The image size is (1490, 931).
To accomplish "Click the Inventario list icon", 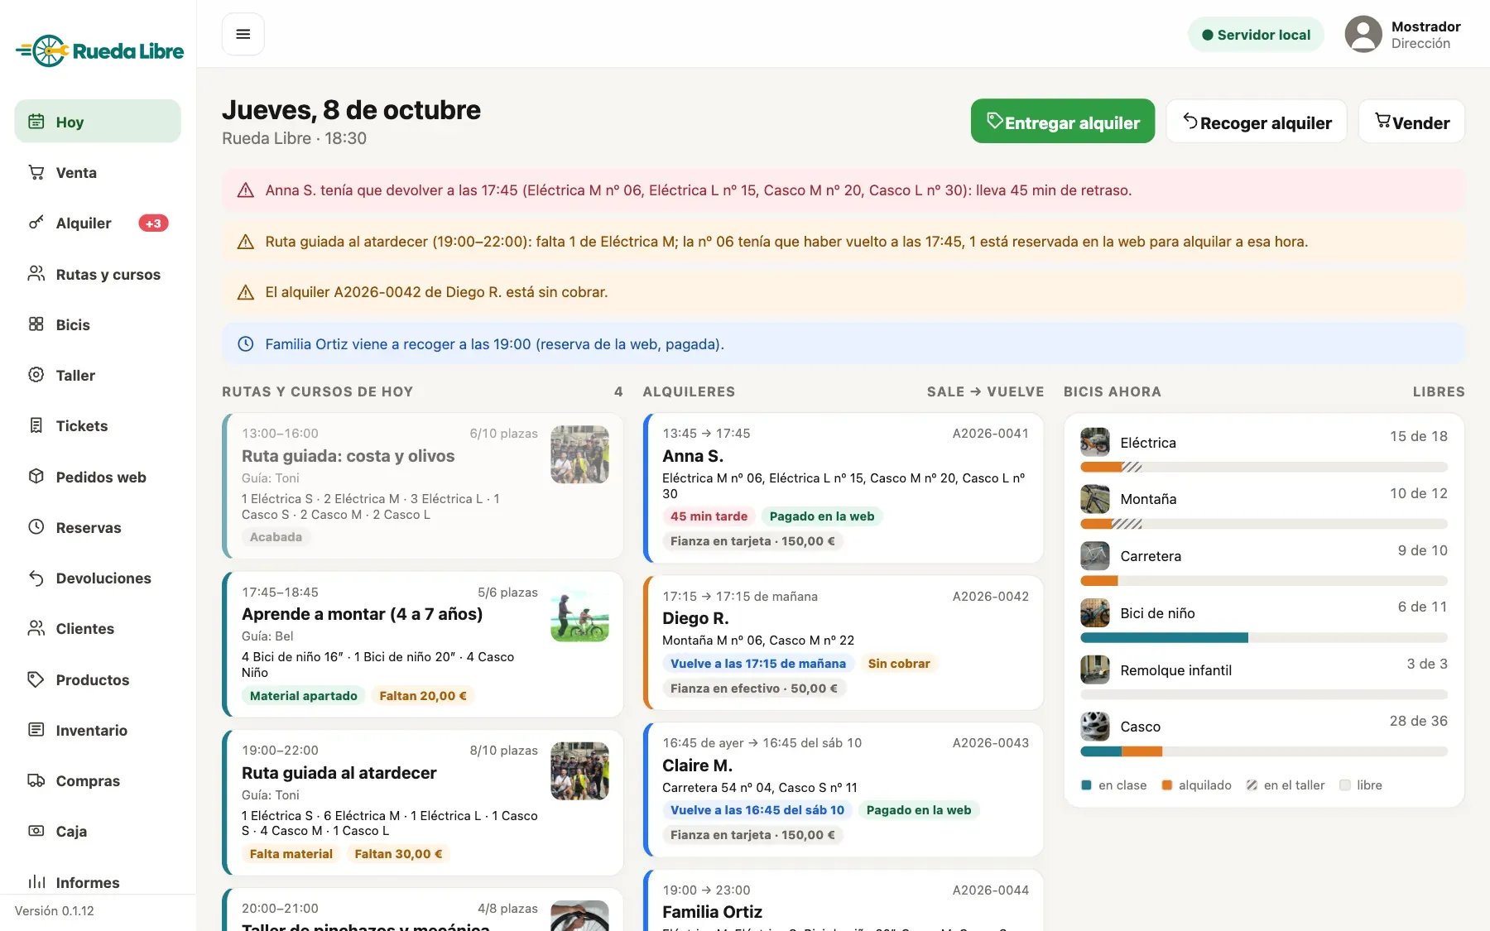I will pyautogui.click(x=36, y=730).
